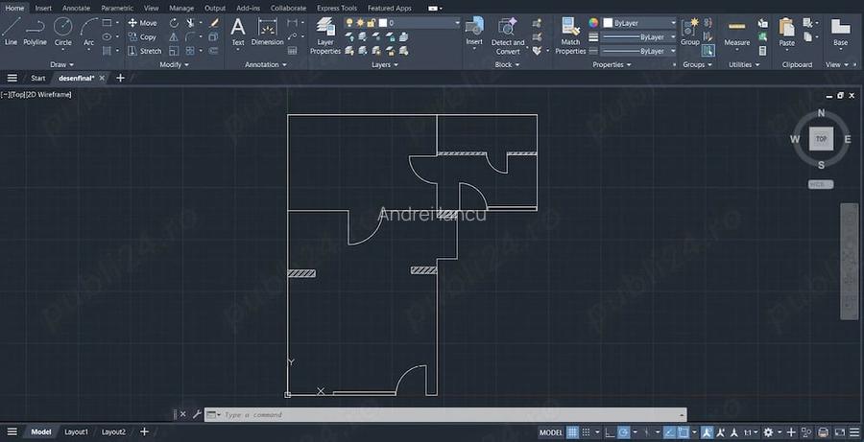The height and width of the screenshot is (442, 864).
Task: Switch to the Parametric ribbon tab
Action: pyautogui.click(x=117, y=9)
